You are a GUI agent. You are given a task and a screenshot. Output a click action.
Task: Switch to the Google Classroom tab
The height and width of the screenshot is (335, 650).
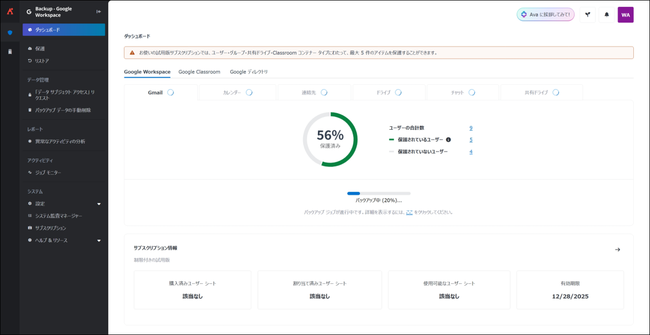(x=199, y=72)
